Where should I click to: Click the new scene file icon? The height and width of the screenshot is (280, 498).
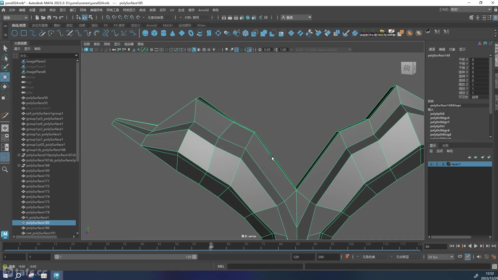[37, 17]
